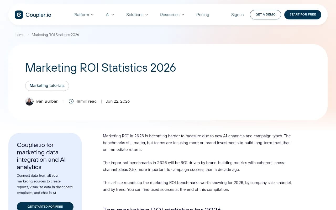Click the Get a Demo button
Screen dimensions: 336x210
[x=265, y=15]
